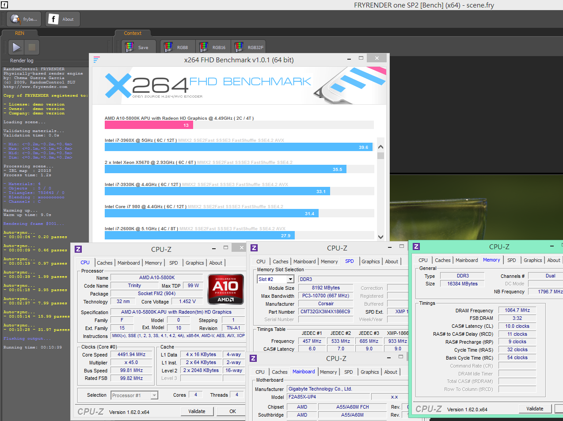Open Caches tab in Memory CPU-Z window
Image resolution: width=563 pixels, height=421 pixels.
(443, 260)
